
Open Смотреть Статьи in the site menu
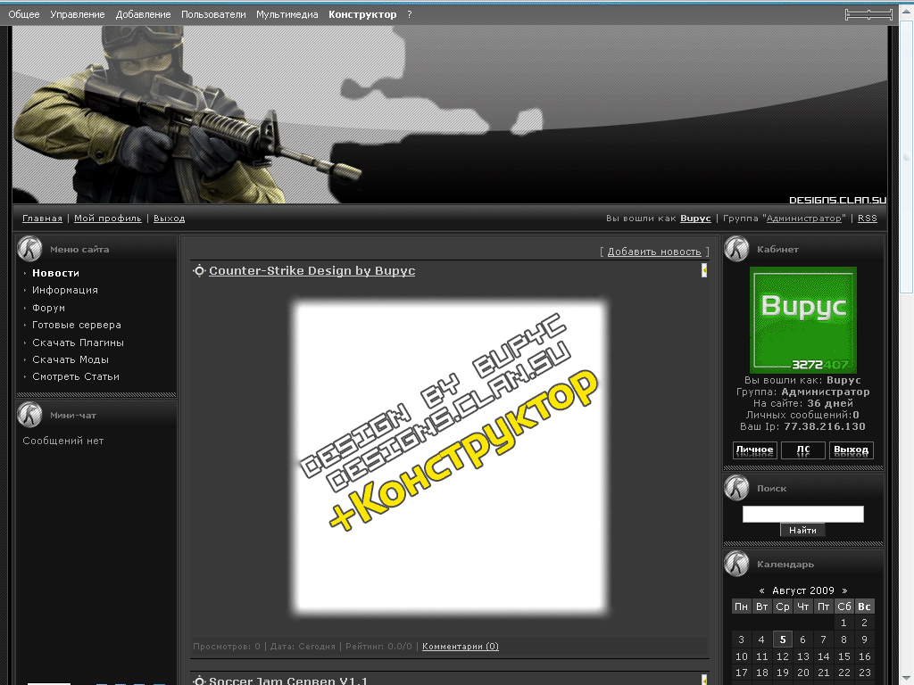pyautogui.click(x=76, y=377)
